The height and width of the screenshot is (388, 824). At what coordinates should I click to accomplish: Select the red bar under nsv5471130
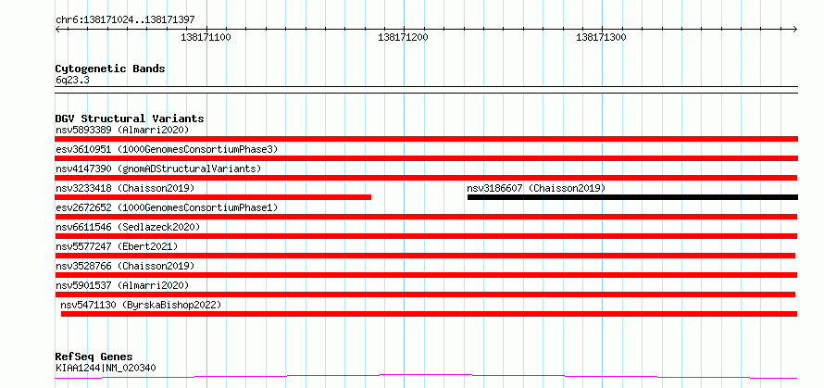coord(429,314)
